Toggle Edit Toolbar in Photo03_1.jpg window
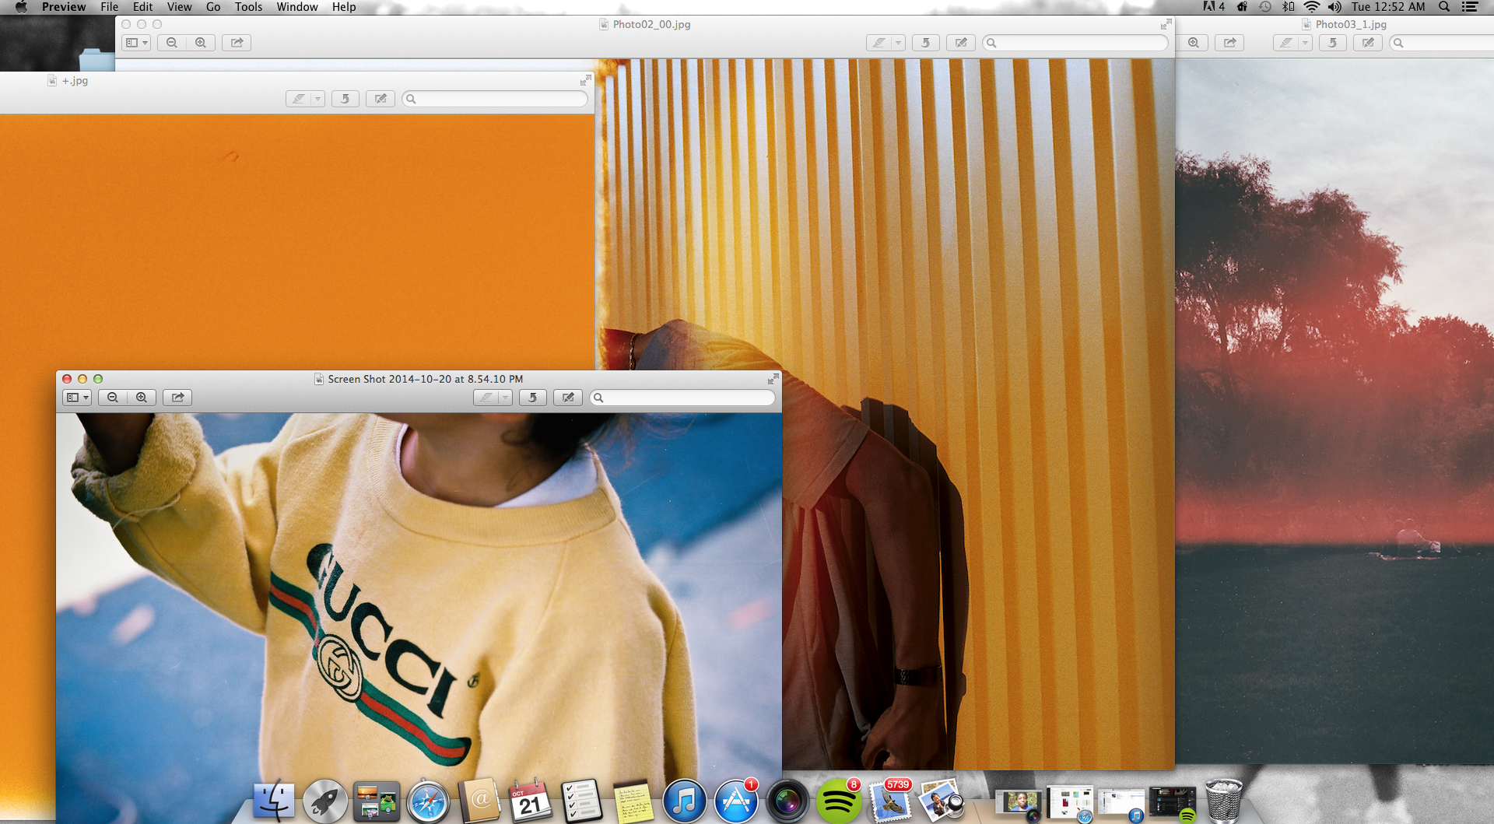Viewport: 1494px width, 824px height. [x=1368, y=43]
